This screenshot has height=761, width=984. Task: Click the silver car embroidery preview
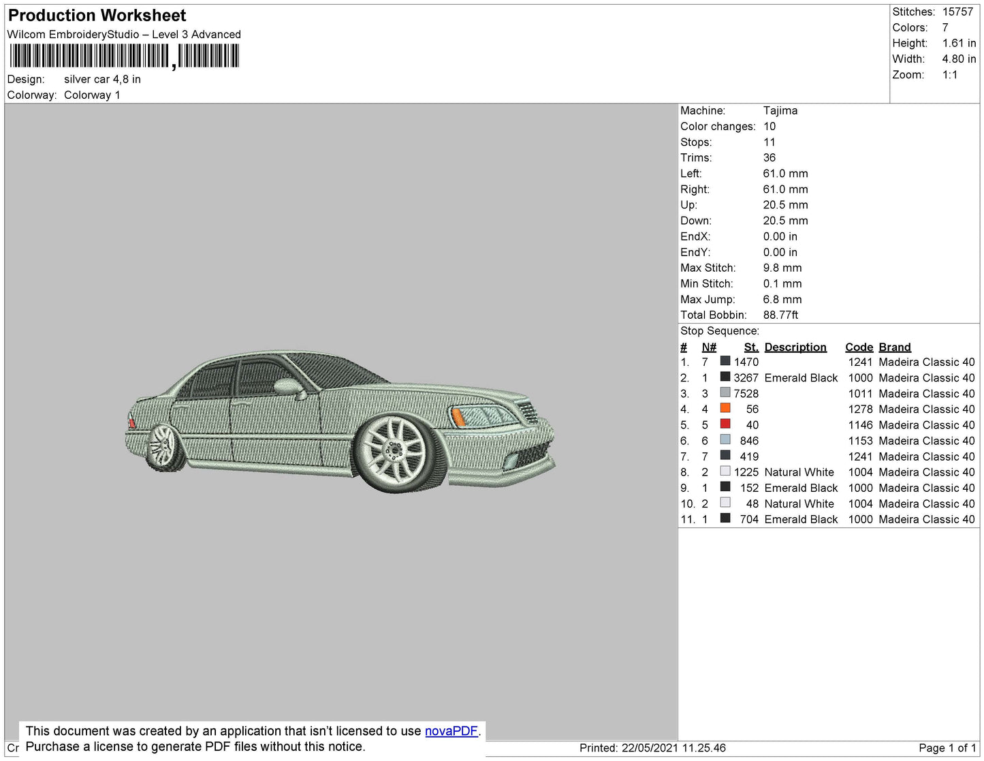340,422
